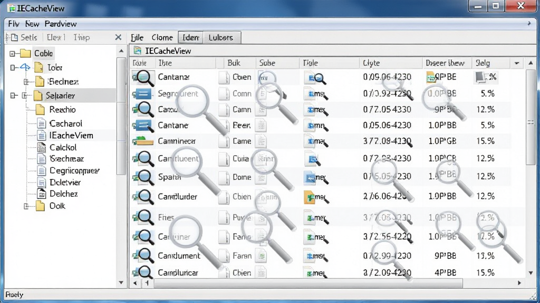
Task: Open the Fiv menu
Action: (13, 24)
